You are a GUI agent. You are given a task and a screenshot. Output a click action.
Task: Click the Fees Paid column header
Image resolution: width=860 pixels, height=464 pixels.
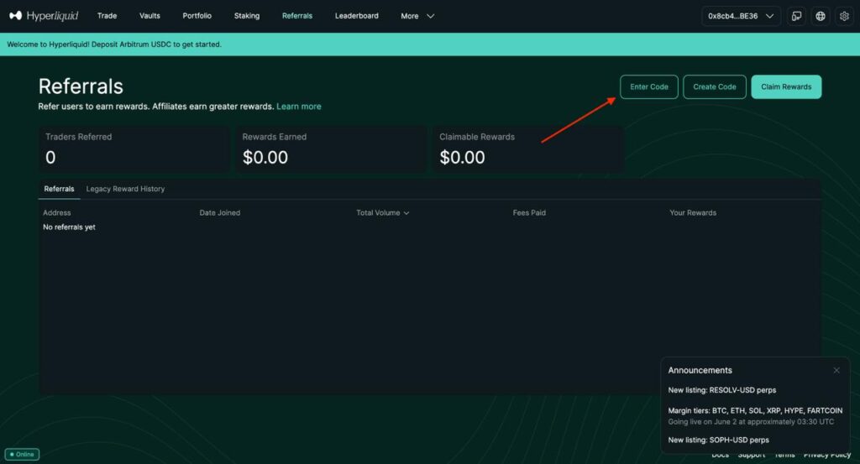point(529,212)
